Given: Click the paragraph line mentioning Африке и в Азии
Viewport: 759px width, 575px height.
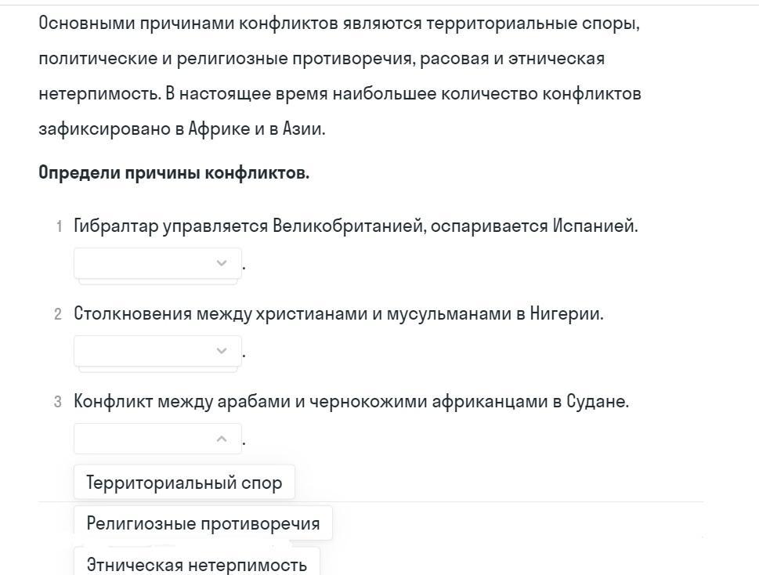Looking at the screenshot, I should pyautogui.click(x=182, y=129).
